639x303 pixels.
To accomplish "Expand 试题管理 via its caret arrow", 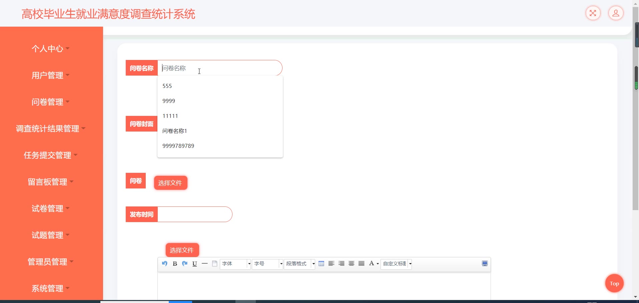I will tap(68, 235).
